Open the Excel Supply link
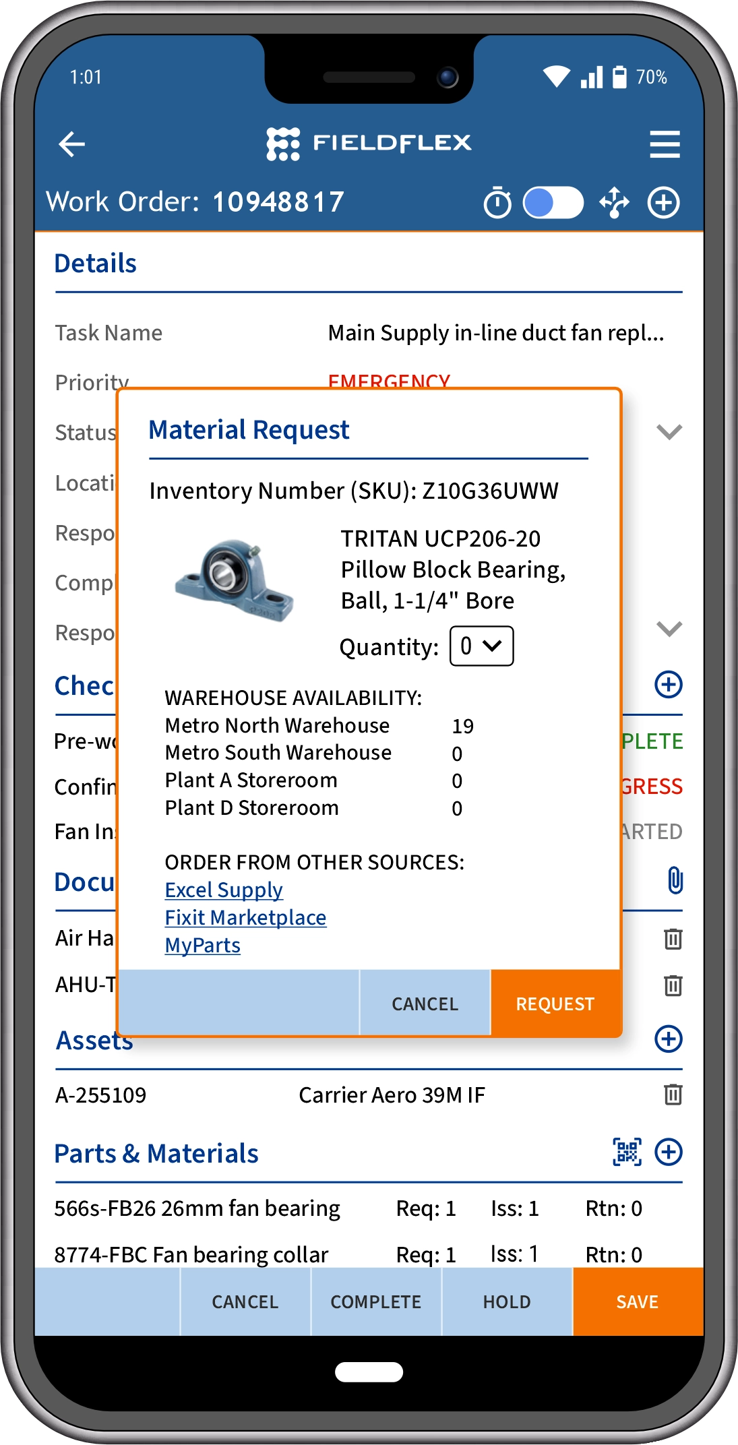This screenshot has width=738, height=1445. pyautogui.click(x=224, y=890)
